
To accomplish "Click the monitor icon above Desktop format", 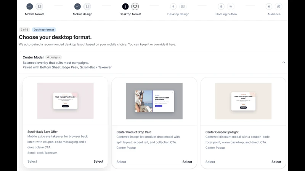I will coord(135,6).
